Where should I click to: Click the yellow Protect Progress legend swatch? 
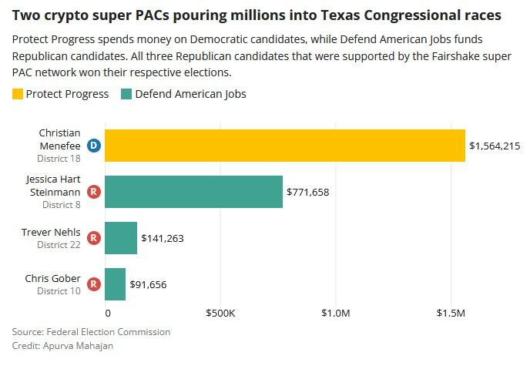(18, 94)
